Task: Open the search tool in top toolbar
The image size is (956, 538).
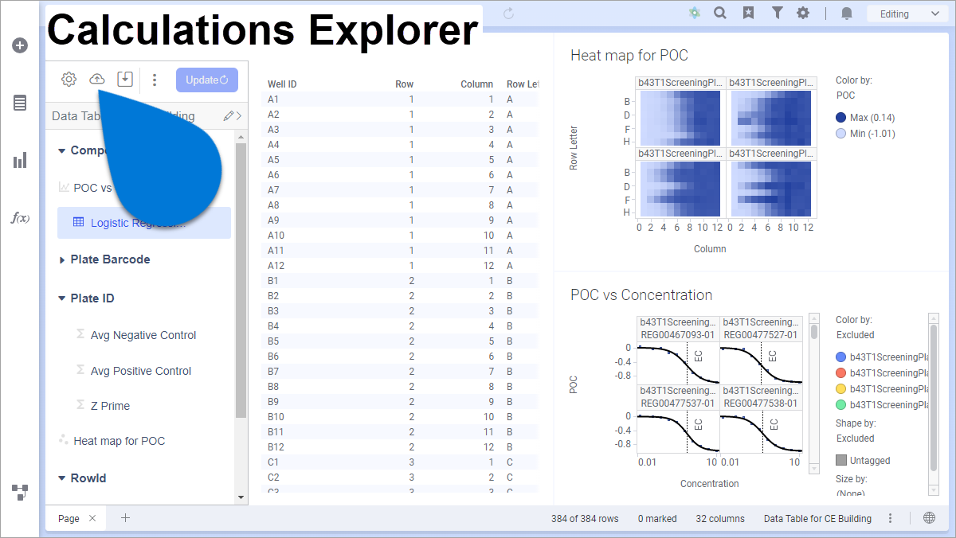Action: click(720, 14)
